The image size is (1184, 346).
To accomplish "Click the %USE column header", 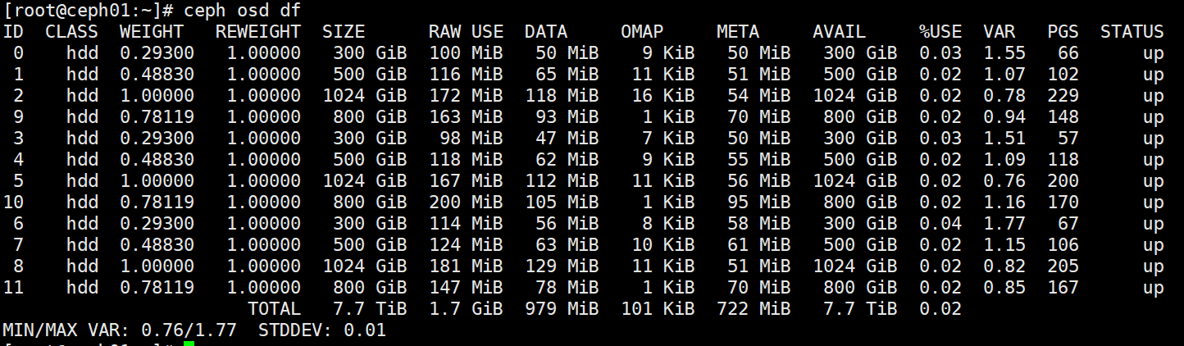I will 940,32.
